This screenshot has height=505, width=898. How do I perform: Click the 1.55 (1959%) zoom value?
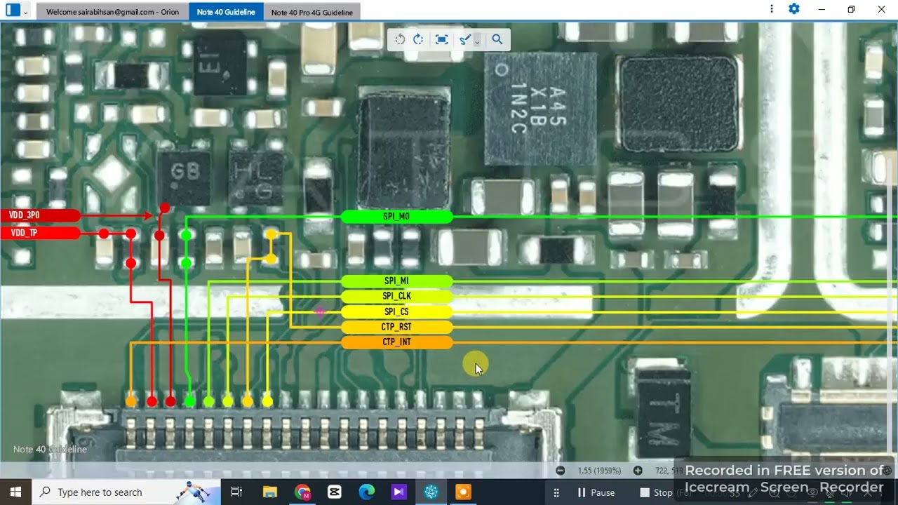(599, 471)
